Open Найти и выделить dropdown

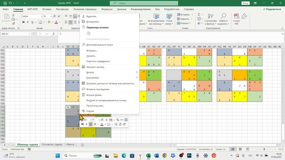coord(223,20)
